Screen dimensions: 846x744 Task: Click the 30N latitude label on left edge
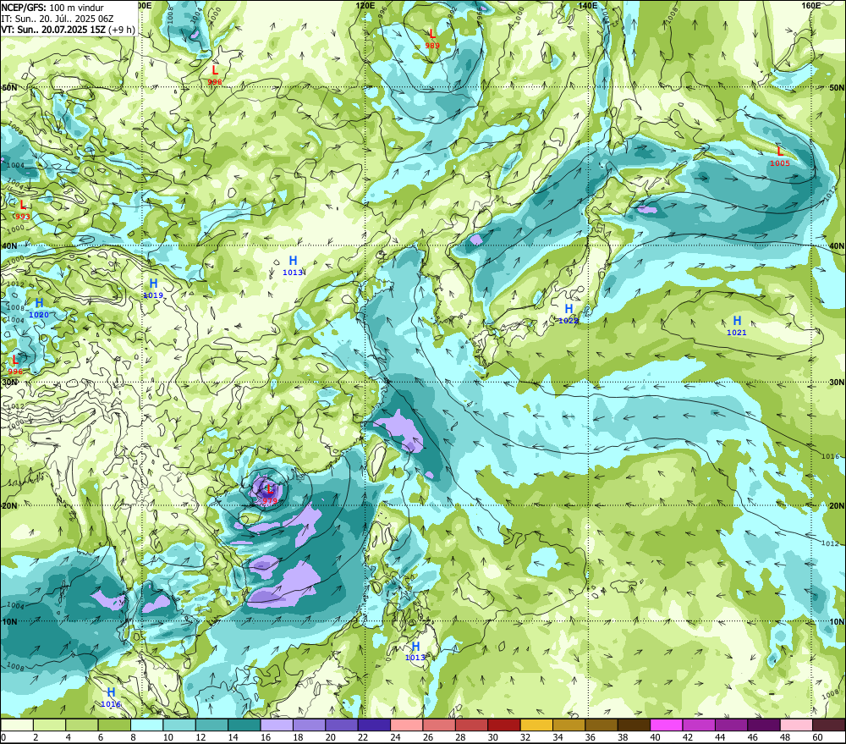tap(9, 383)
